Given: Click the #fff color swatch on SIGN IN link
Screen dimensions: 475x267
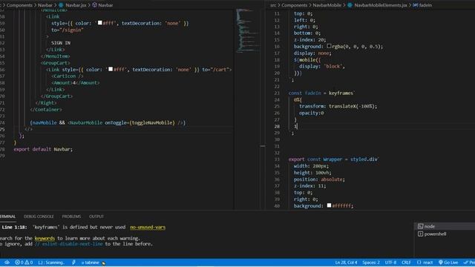Looking at the screenshot, I should coord(100,23).
